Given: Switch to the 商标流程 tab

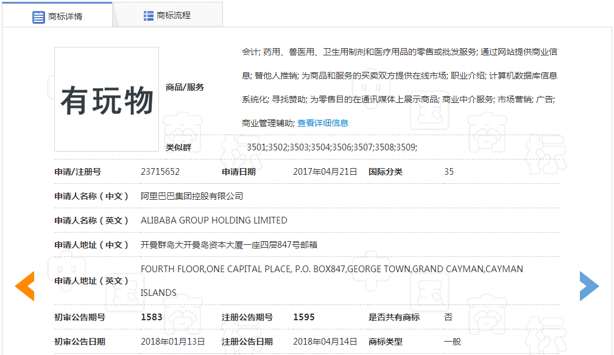Looking at the screenshot, I should coord(168,15).
